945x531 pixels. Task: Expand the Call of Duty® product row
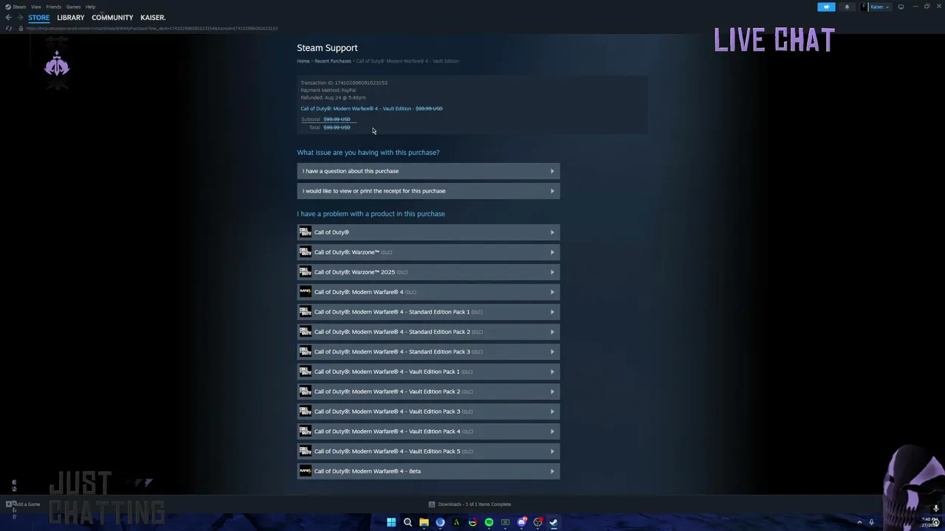[428, 232]
